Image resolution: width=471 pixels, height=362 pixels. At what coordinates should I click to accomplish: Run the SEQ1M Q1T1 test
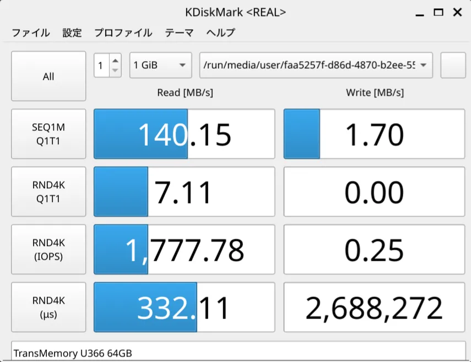tap(48, 134)
